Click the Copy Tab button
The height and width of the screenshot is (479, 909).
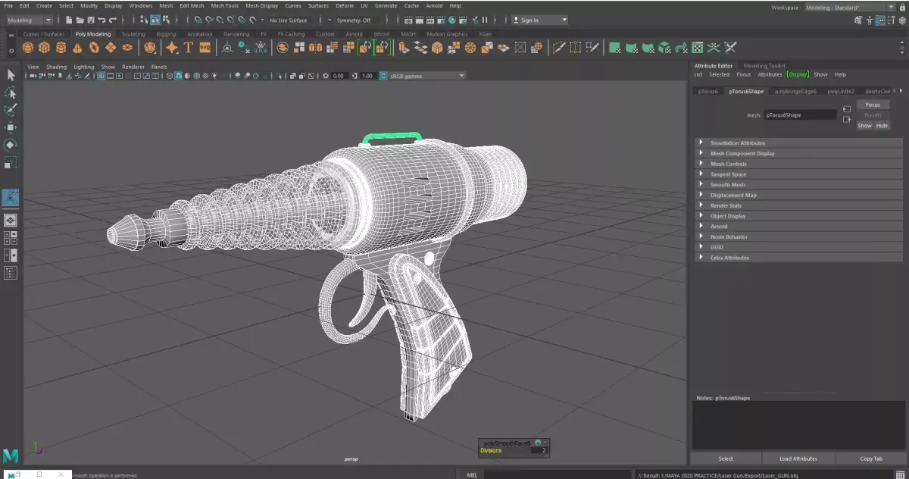871,459
